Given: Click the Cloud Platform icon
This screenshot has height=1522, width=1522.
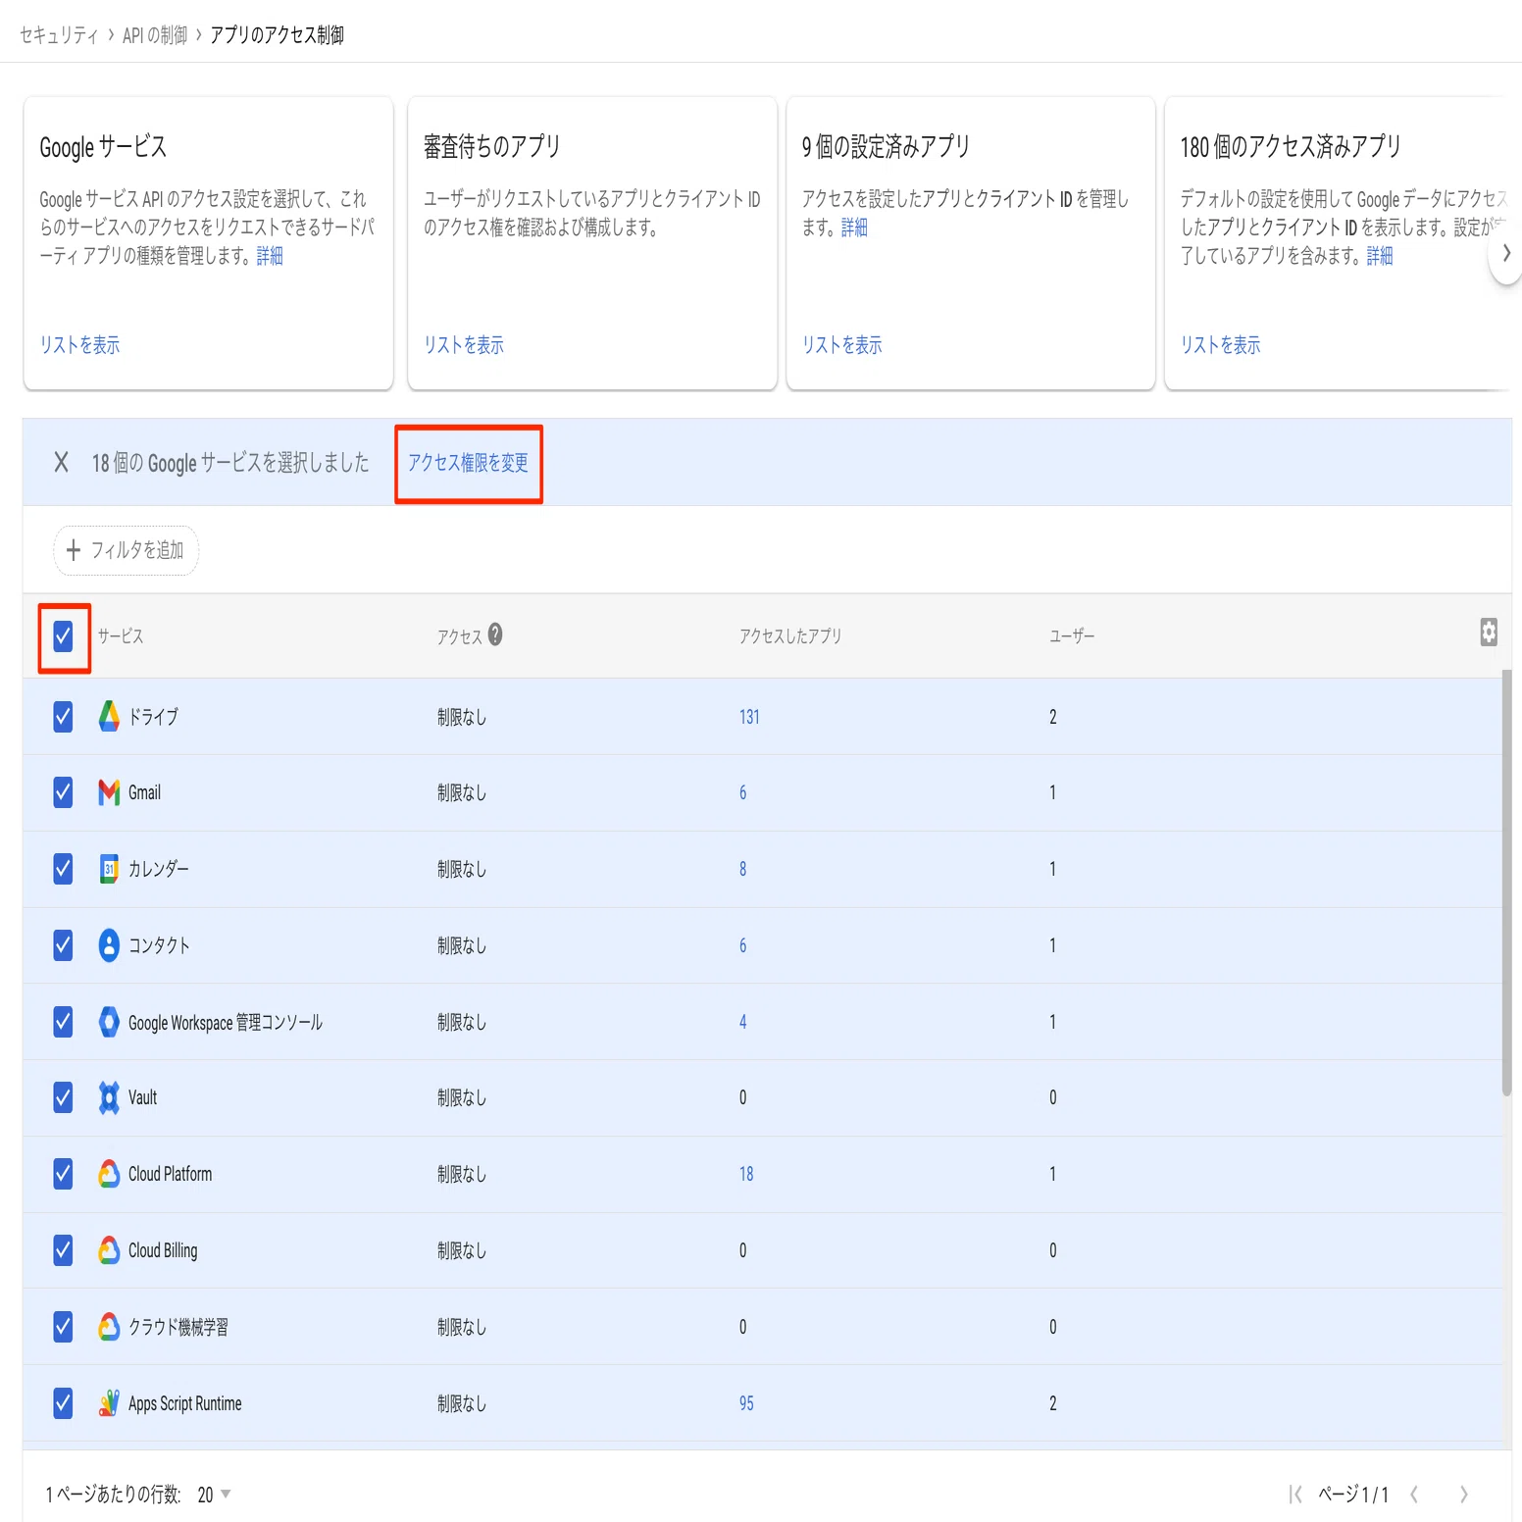Looking at the screenshot, I should (109, 1174).
